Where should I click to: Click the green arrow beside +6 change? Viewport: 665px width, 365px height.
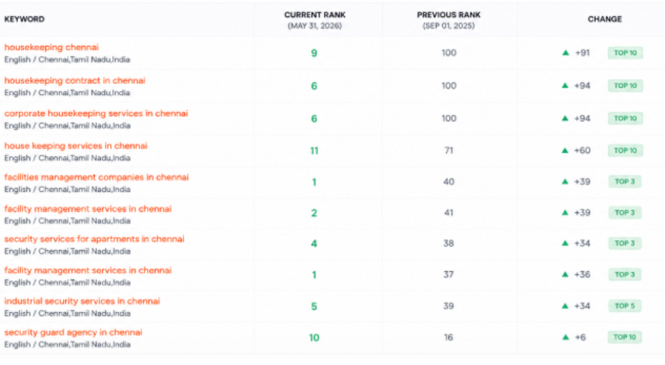pos(566,338)
